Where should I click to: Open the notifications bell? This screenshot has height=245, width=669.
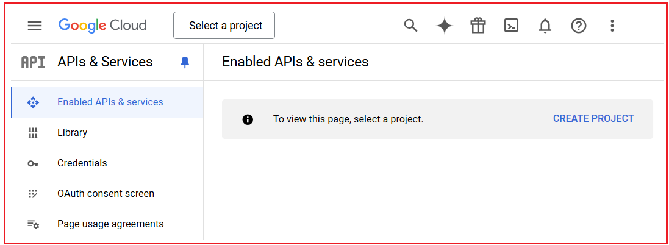coord(545,26)
